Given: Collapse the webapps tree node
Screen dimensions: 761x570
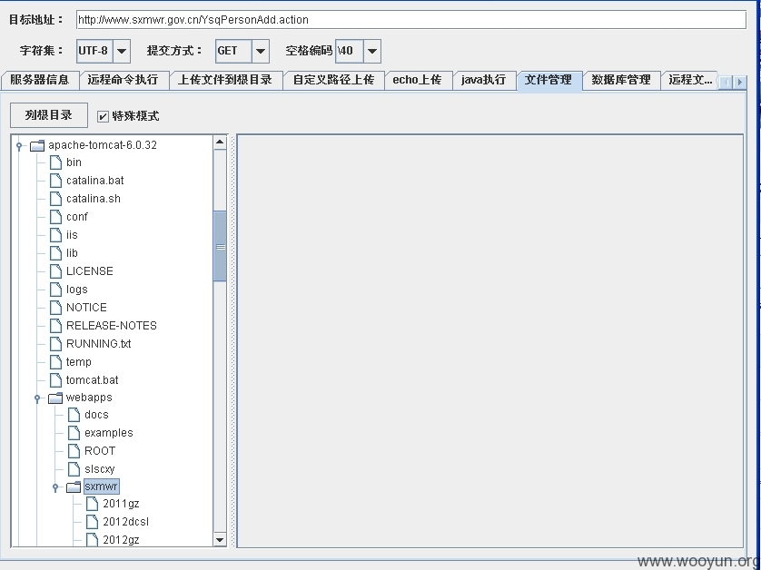Looking at the screenshot, I should coord(37,398).
